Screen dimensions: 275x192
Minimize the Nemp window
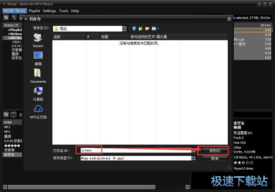click(259, 4)
